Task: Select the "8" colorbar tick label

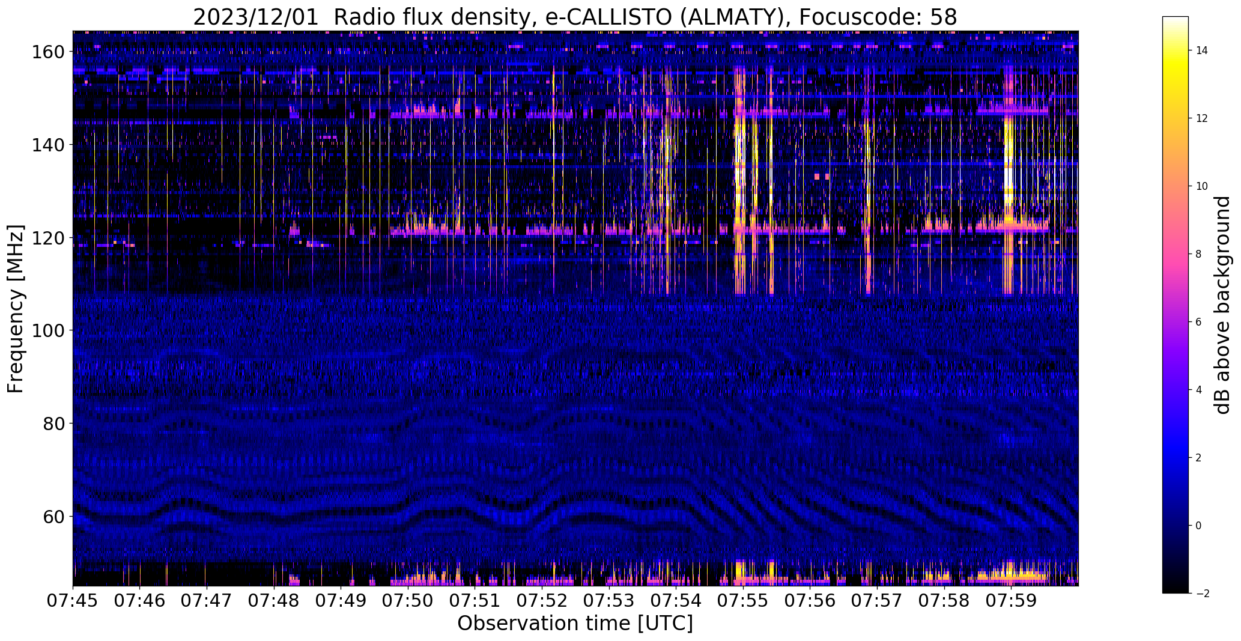Action: (1198, 254)
